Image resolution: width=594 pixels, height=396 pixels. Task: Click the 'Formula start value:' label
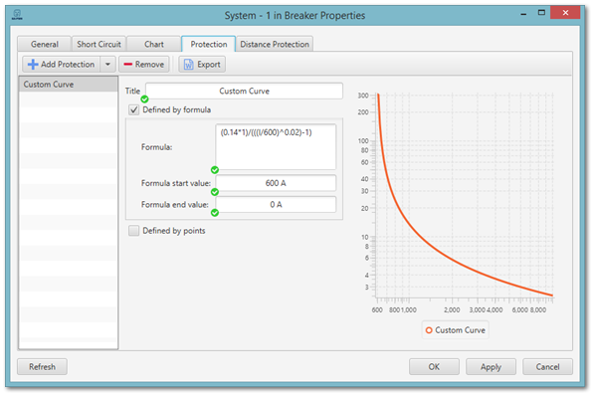(176, 183)
